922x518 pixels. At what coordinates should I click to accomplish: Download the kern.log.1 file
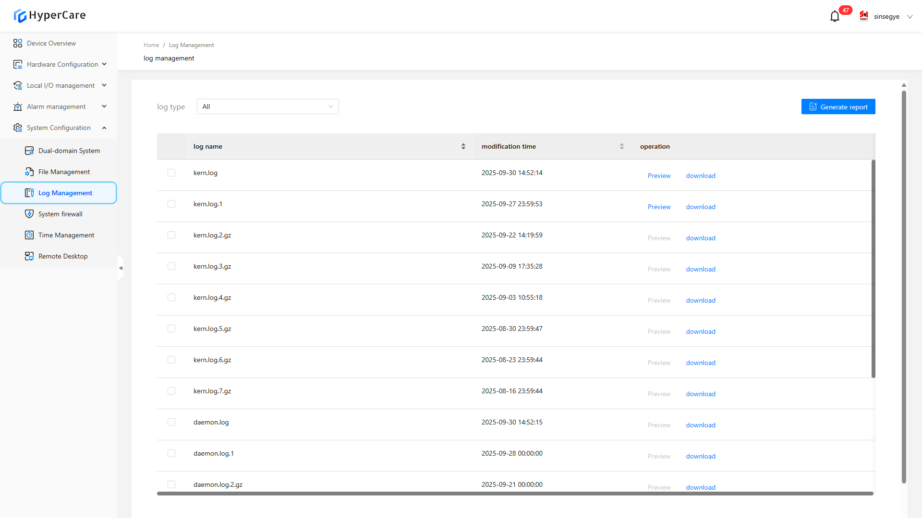tap(700, 207)
